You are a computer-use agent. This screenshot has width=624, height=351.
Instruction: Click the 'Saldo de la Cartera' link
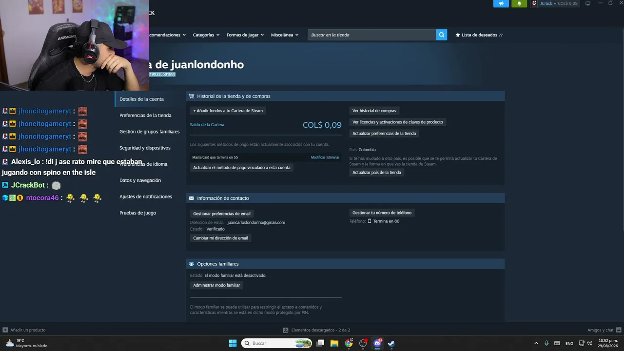[207, 125]
